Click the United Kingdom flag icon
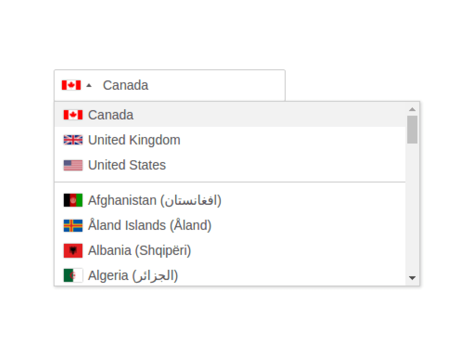Viewport: 476px width, 357px height. click(73, 140)
